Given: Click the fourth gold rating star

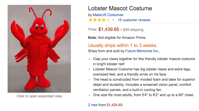Looking at the screenshot, I should click(104, 20).
